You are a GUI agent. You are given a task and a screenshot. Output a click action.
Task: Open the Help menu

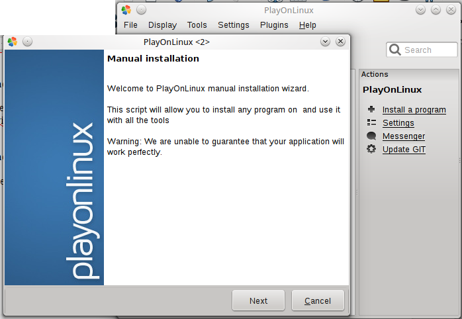coord(308,25)
